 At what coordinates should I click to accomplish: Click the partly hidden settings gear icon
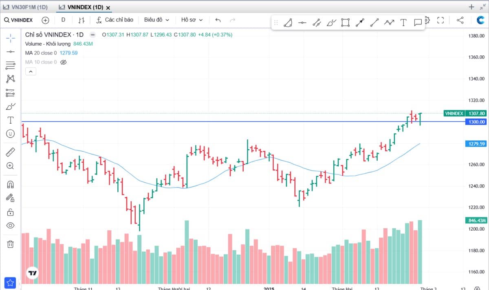point(427,20)
